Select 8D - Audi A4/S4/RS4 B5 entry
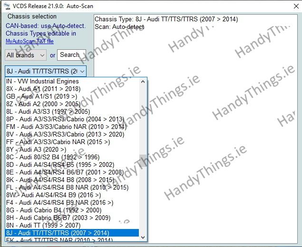302x247 pixels. pos(72,165)
